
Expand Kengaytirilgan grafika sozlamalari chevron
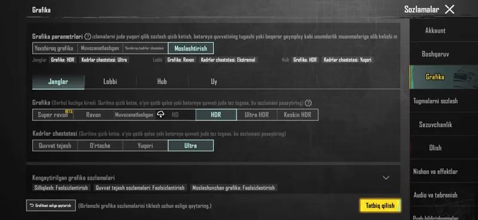click(x=386, y=178)
